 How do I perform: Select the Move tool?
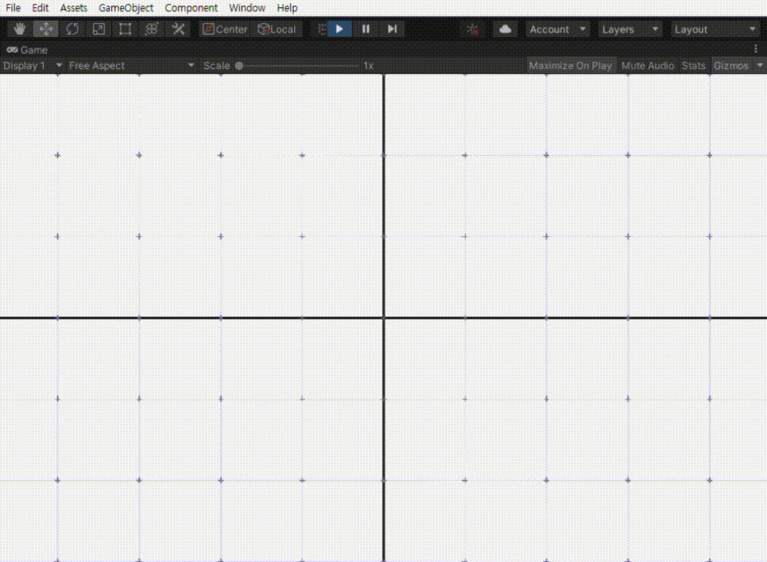46,29
